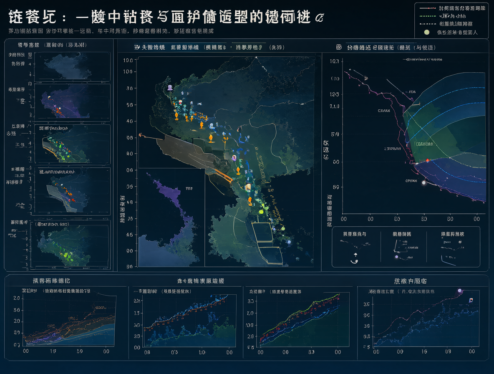
Task: Click the orange arrowhead at the gray zone's western tip
Action: click(140, 135)
